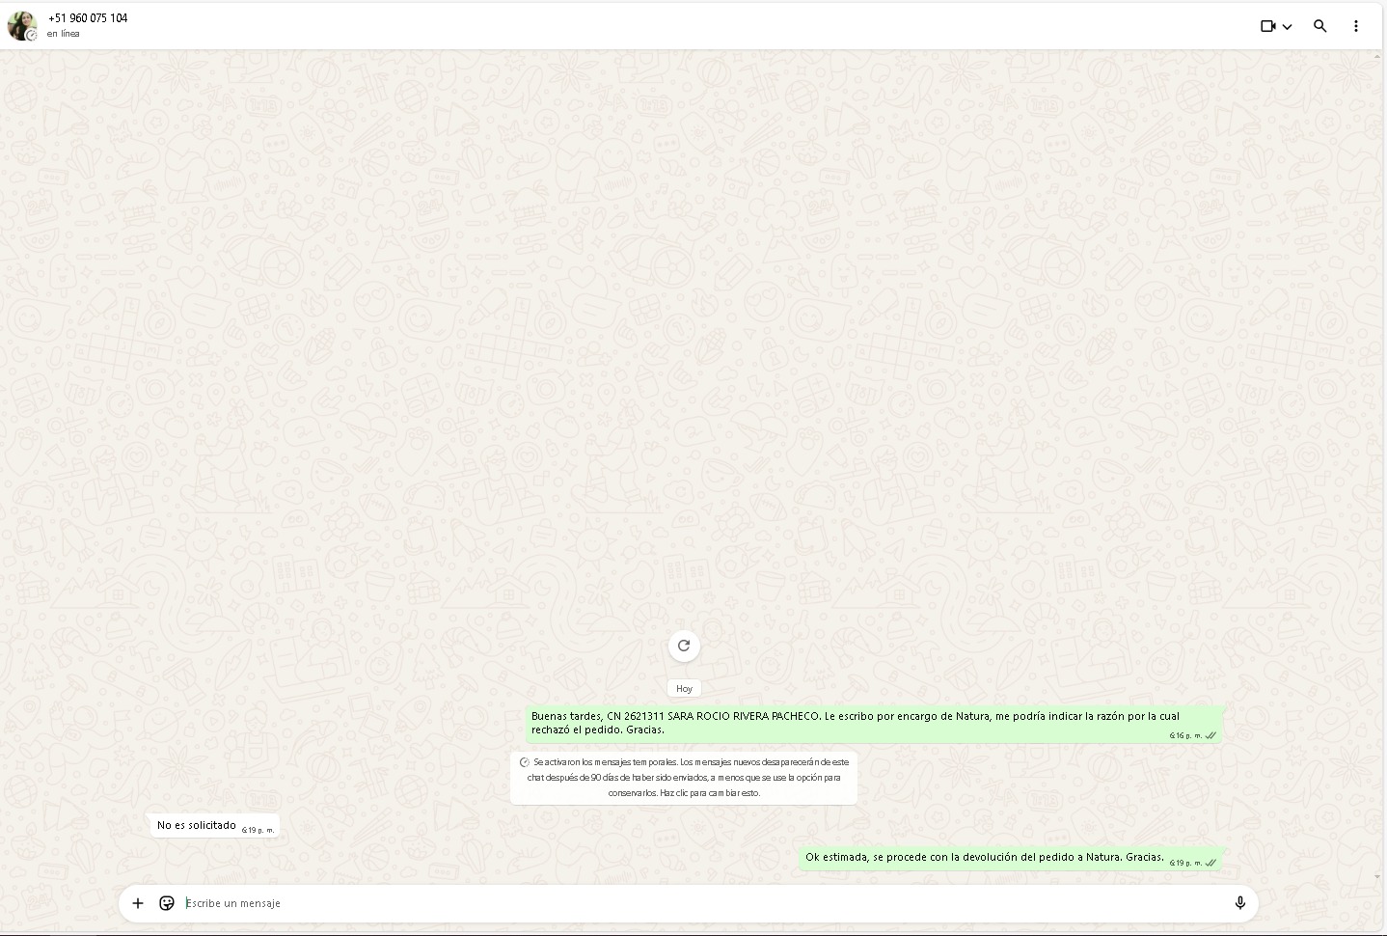Viewport: 1387px width, 936px height.
Task: Click the 'Ok estimada' outgoing message
Action: (x=984, y=857)
